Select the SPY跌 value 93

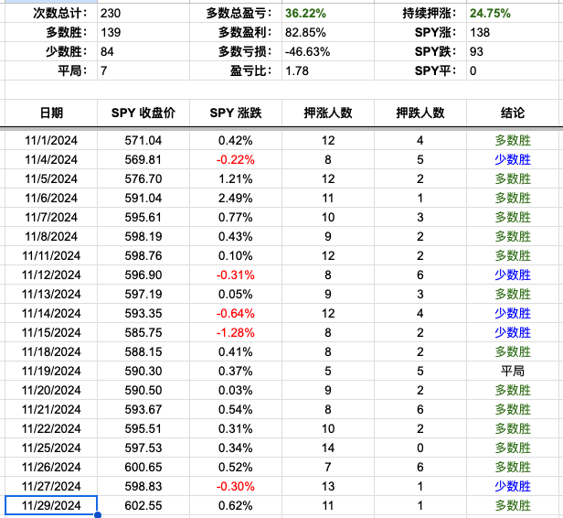click(476, 52)
